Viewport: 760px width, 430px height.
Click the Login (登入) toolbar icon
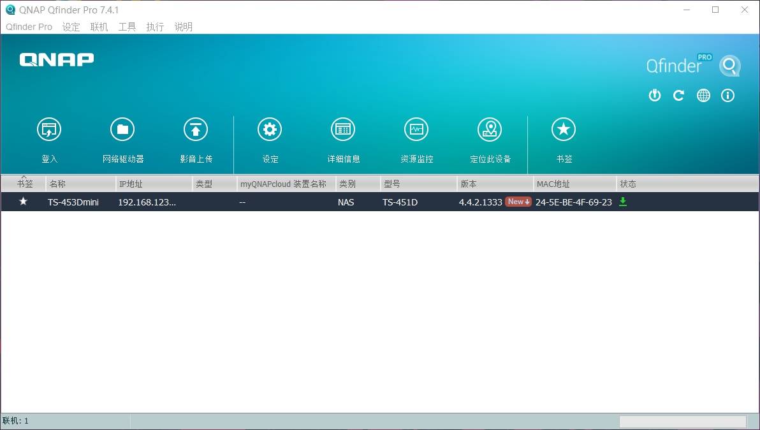pyautogui.click(x=49, y=130)
